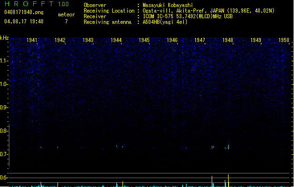Click the 0.7 kHz frequency label

4,154
